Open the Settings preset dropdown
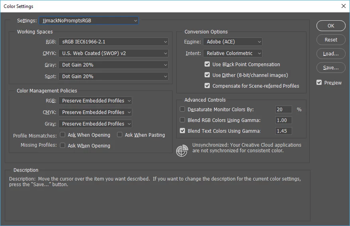Screen dimensions: 350x226 89,20
